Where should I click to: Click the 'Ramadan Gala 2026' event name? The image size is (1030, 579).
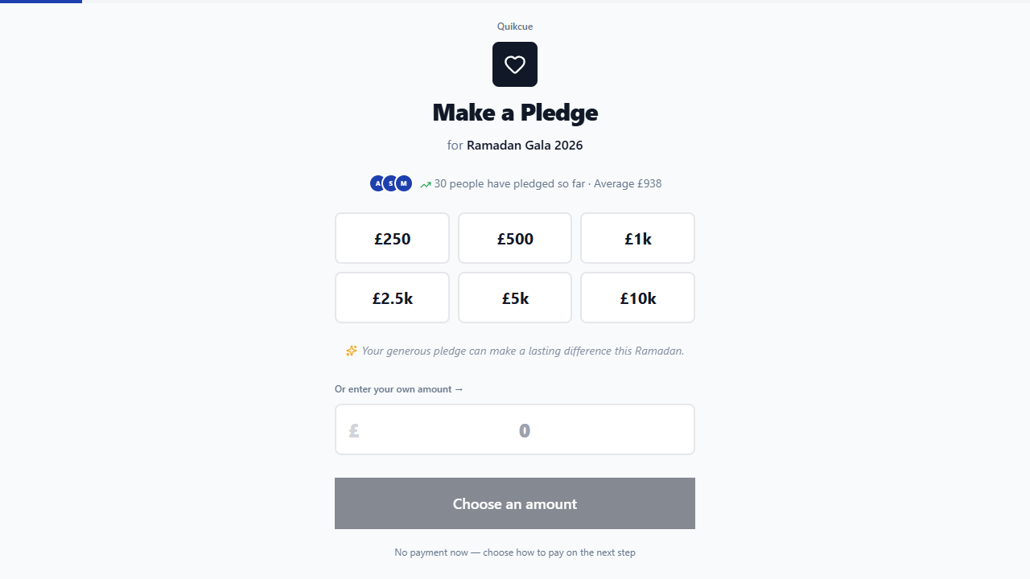pyautogui.click(x=525, y=146)
